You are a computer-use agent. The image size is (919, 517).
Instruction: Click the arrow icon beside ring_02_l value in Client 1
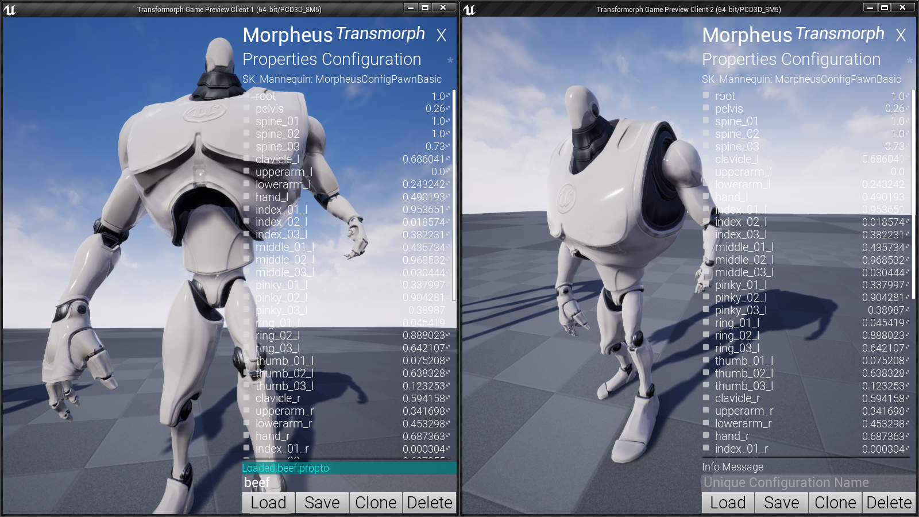pos(449,335)
